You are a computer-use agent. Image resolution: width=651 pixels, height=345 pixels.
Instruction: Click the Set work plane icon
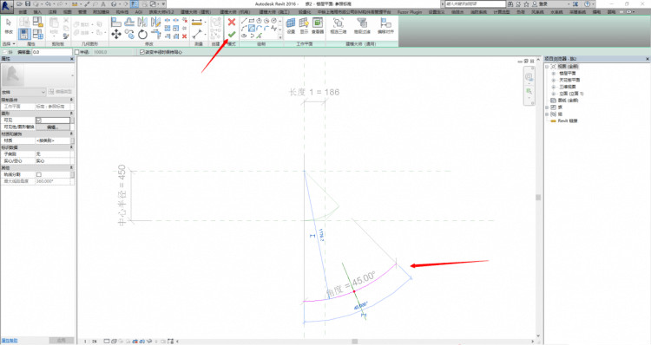pyautogui.click(x=291, y=25)
